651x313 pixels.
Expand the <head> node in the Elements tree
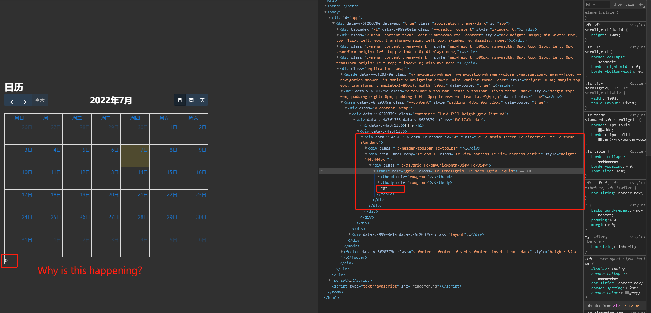pos(325,6)
